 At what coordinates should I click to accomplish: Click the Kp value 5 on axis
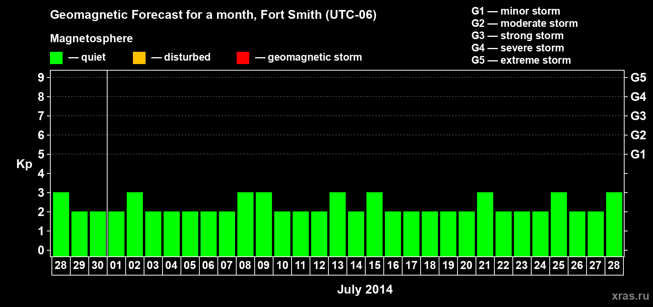click(x=41, y=154)
